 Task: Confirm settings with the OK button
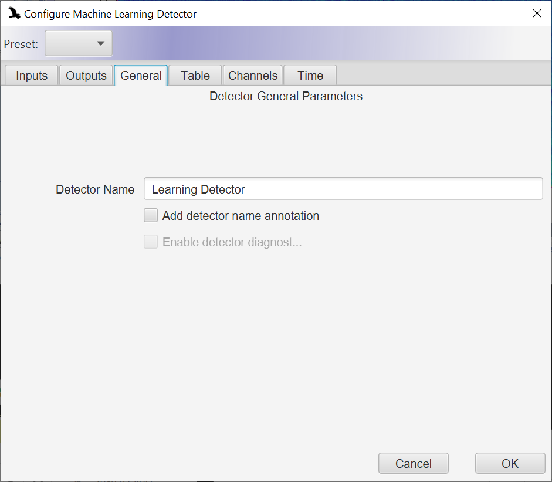[510, 463]
